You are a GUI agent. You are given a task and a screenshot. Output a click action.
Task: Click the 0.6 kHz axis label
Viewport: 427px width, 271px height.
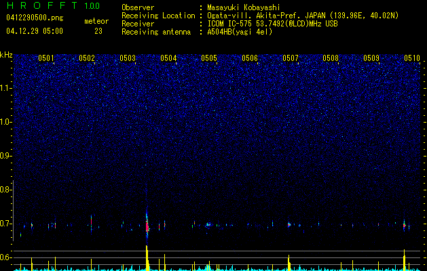[x=5, y=257]
